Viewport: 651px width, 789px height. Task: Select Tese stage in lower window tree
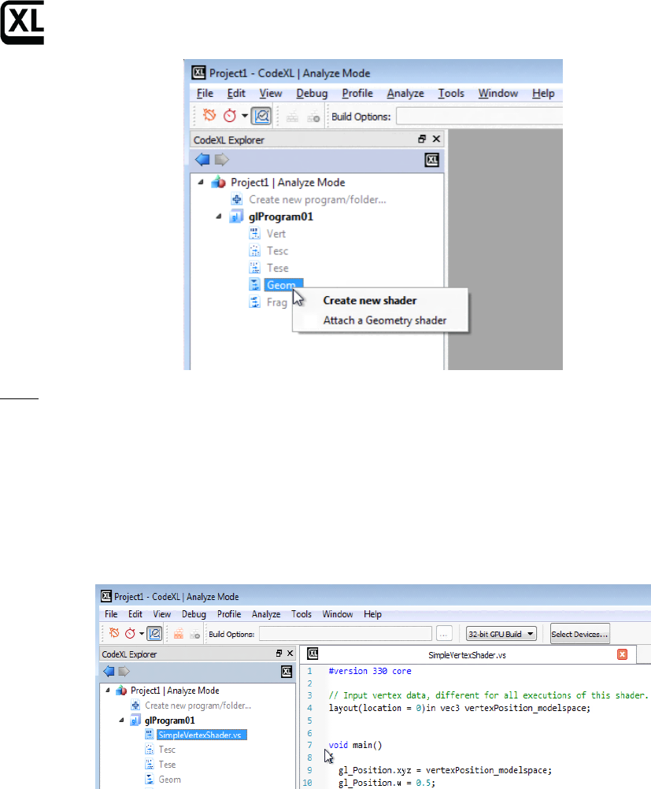(167, 765)
